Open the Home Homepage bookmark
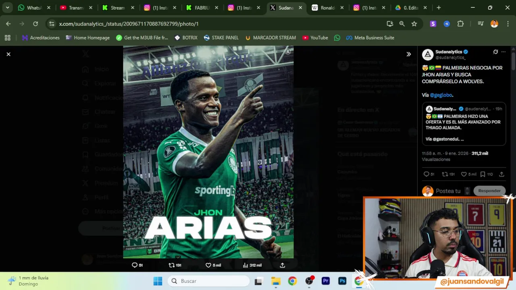516x290 pixels. pyautogui.click(x=87, y=38)
